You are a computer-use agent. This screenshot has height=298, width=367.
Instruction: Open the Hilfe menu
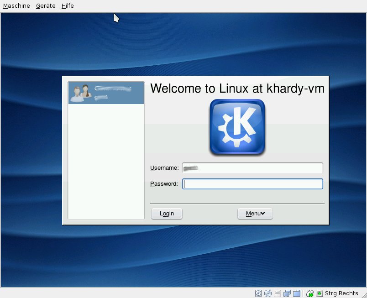pyautogui.click(x=68, y=6)
